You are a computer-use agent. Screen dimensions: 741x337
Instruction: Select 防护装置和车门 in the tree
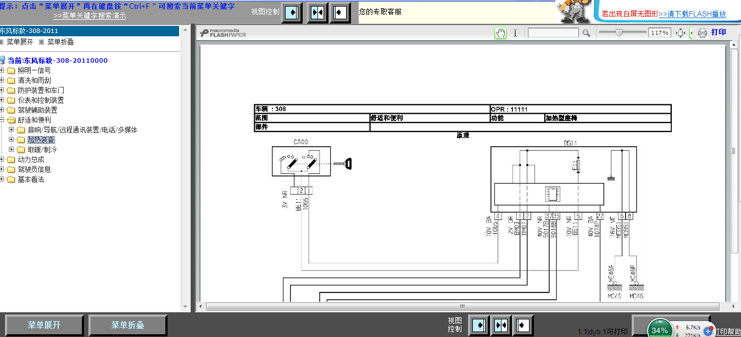pyautogui.click(x=41, y=90)
